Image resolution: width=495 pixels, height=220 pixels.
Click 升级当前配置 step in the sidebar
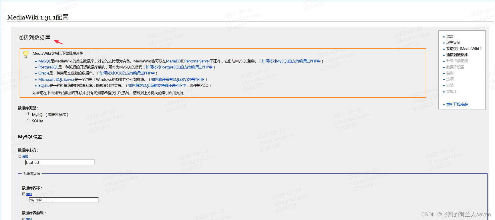coord(457,61)
